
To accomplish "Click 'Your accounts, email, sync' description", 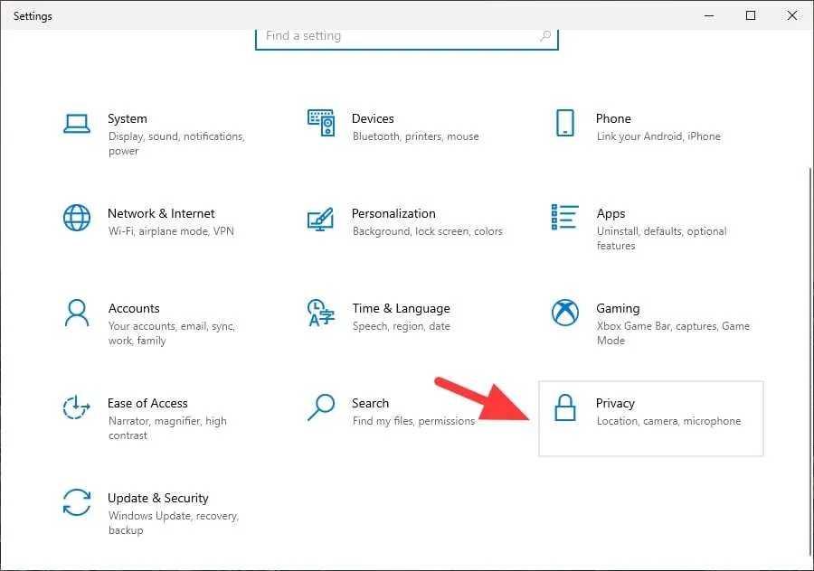I will coord(171,333).
